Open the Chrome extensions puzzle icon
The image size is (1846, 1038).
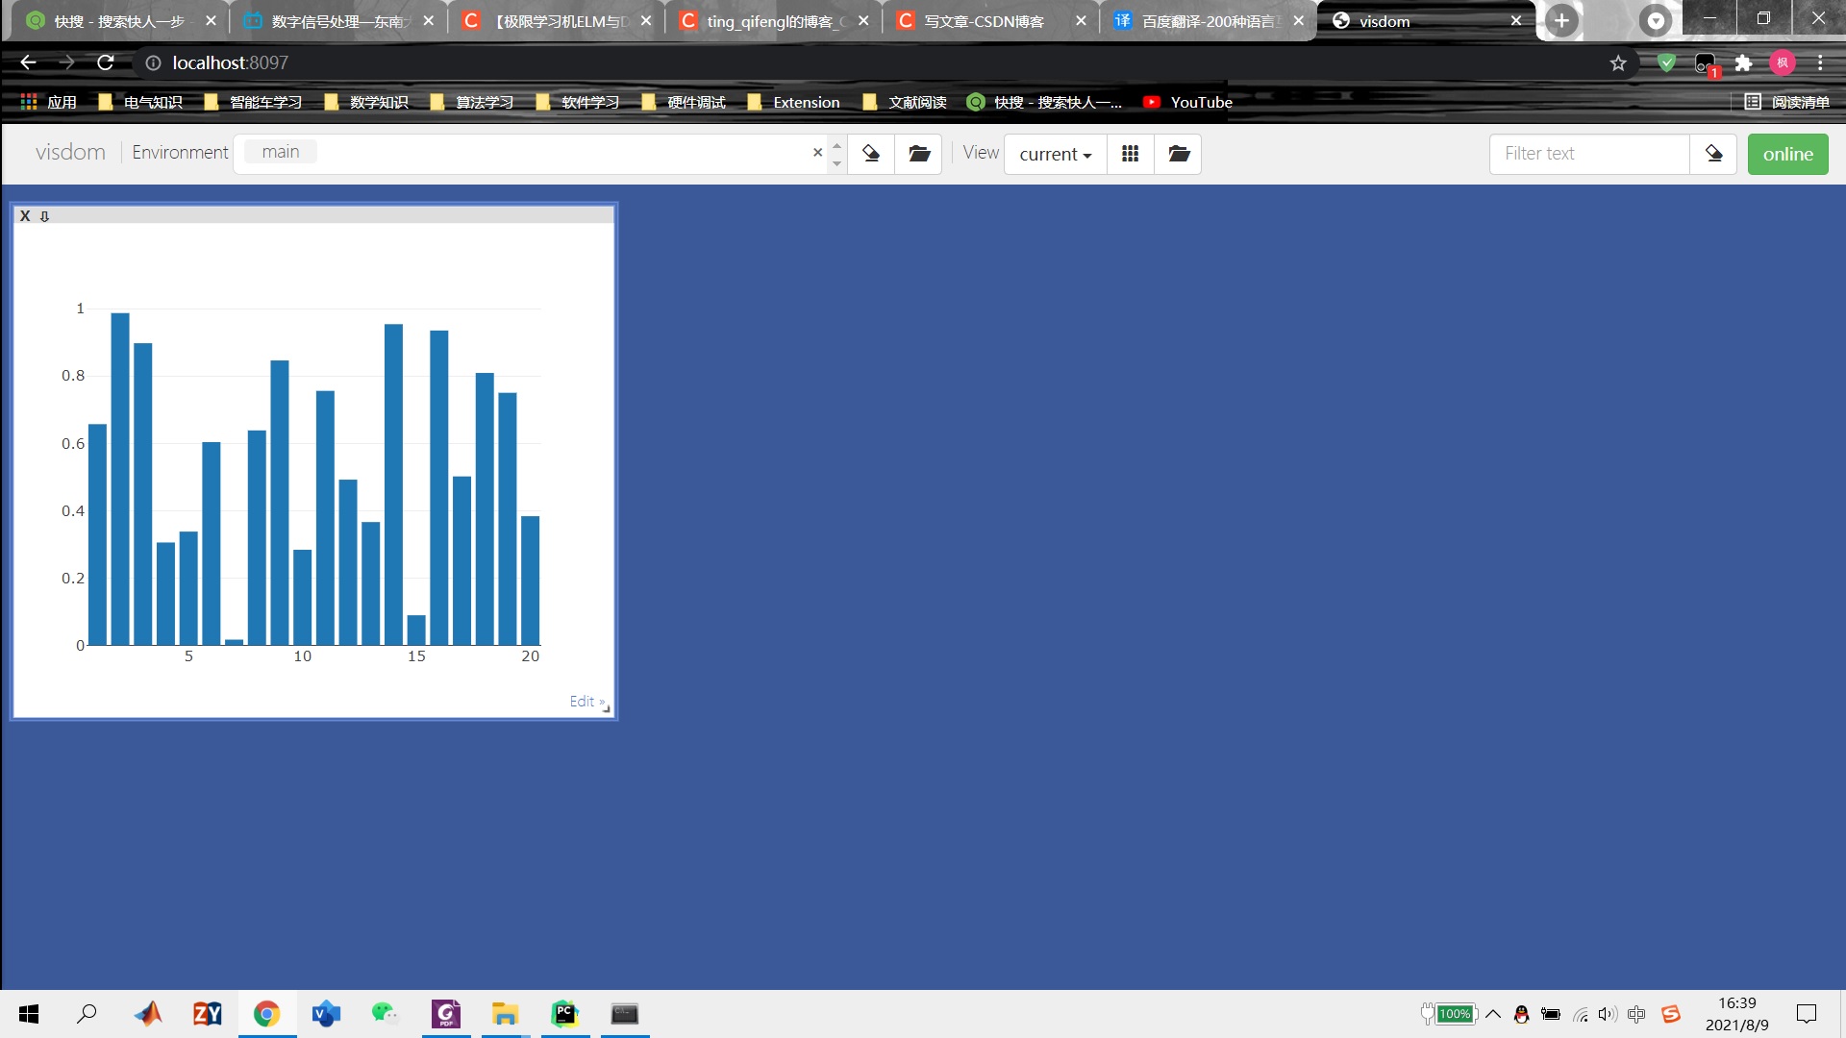[1743, 63]
